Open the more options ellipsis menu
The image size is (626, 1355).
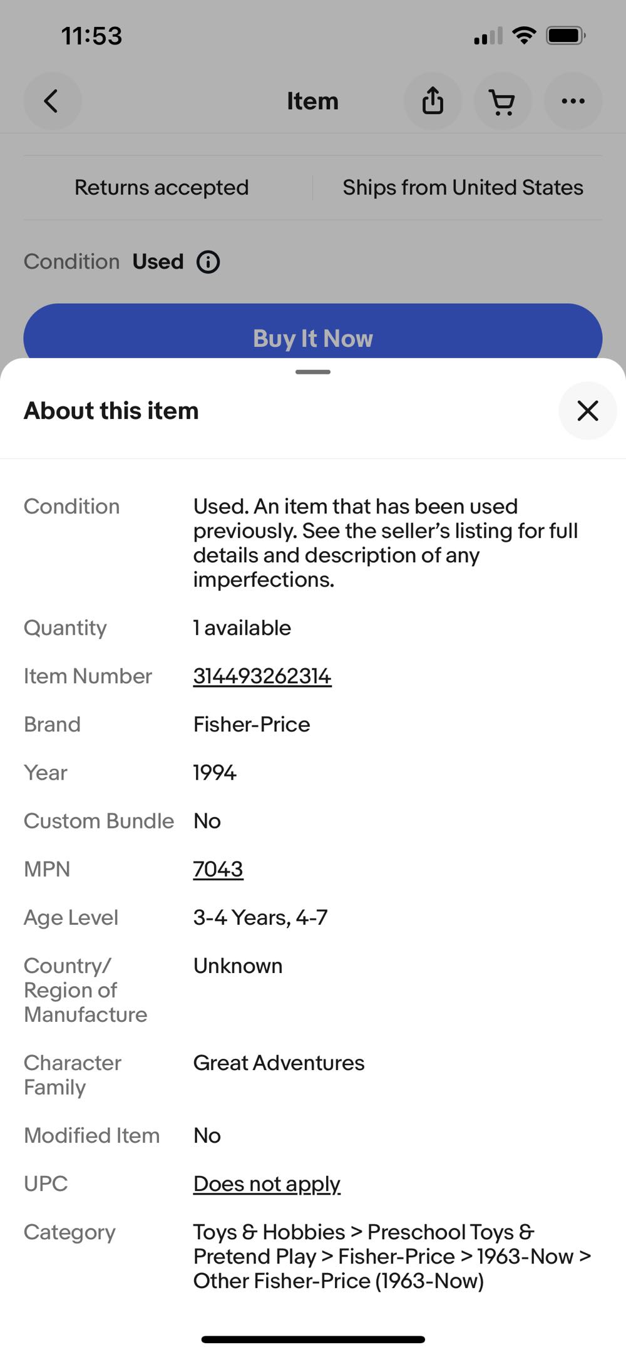coord(573,101)
